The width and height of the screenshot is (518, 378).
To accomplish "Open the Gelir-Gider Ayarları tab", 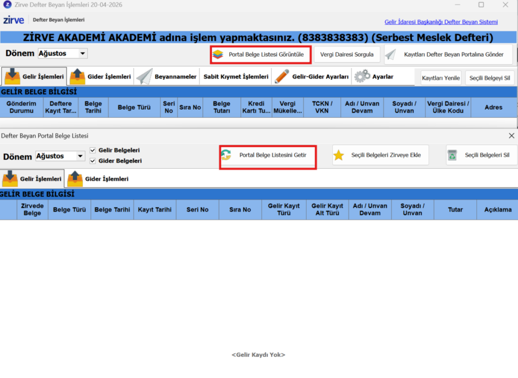I will click(312, 76).
